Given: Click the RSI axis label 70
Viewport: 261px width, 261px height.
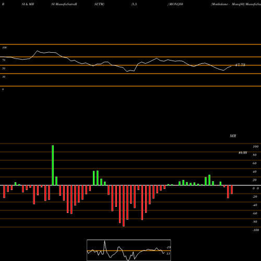Looking at the screenshot, I should (x=4, y=60).
